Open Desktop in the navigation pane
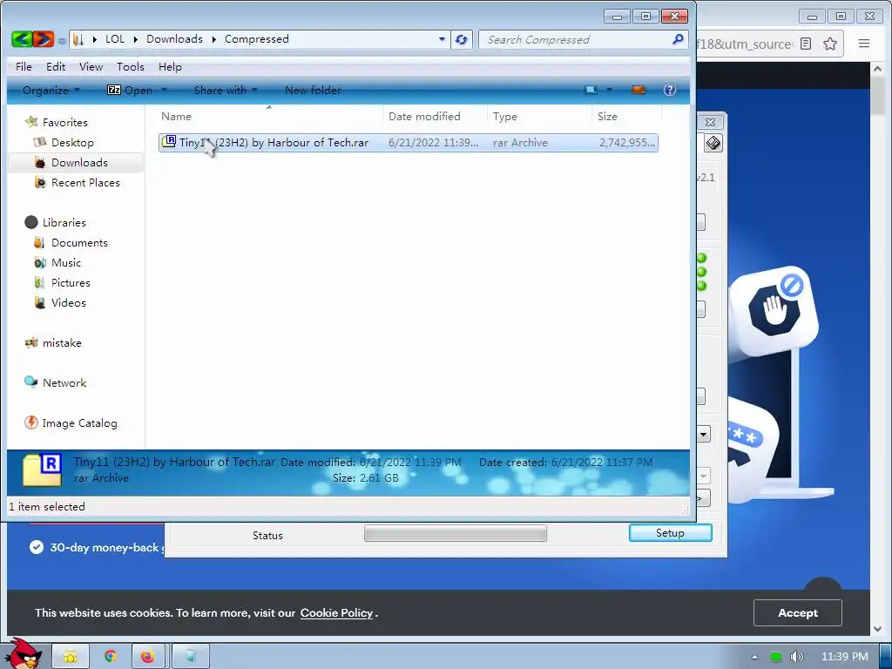The width and height of the screenshot is (892, 669). [x=72, y=143]
